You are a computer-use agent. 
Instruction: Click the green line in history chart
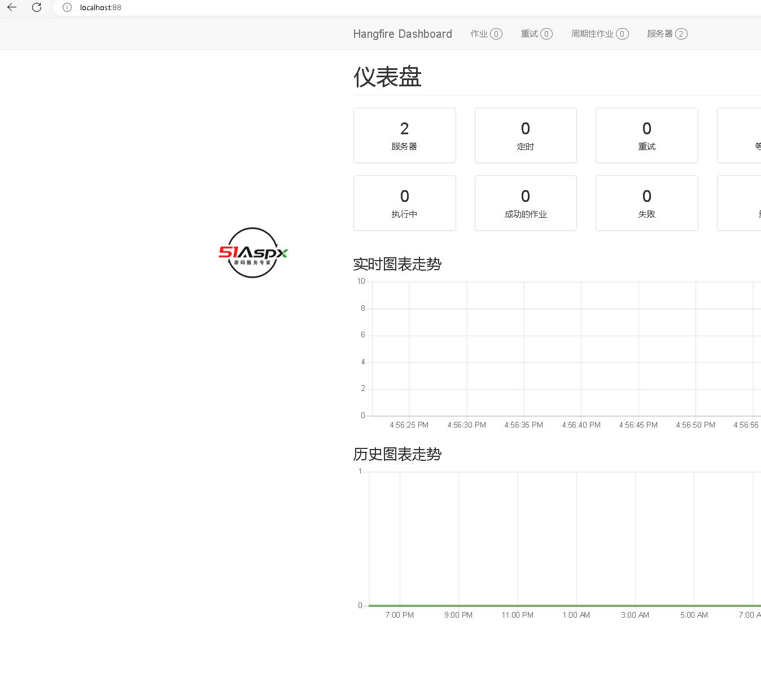click(565, 605)
